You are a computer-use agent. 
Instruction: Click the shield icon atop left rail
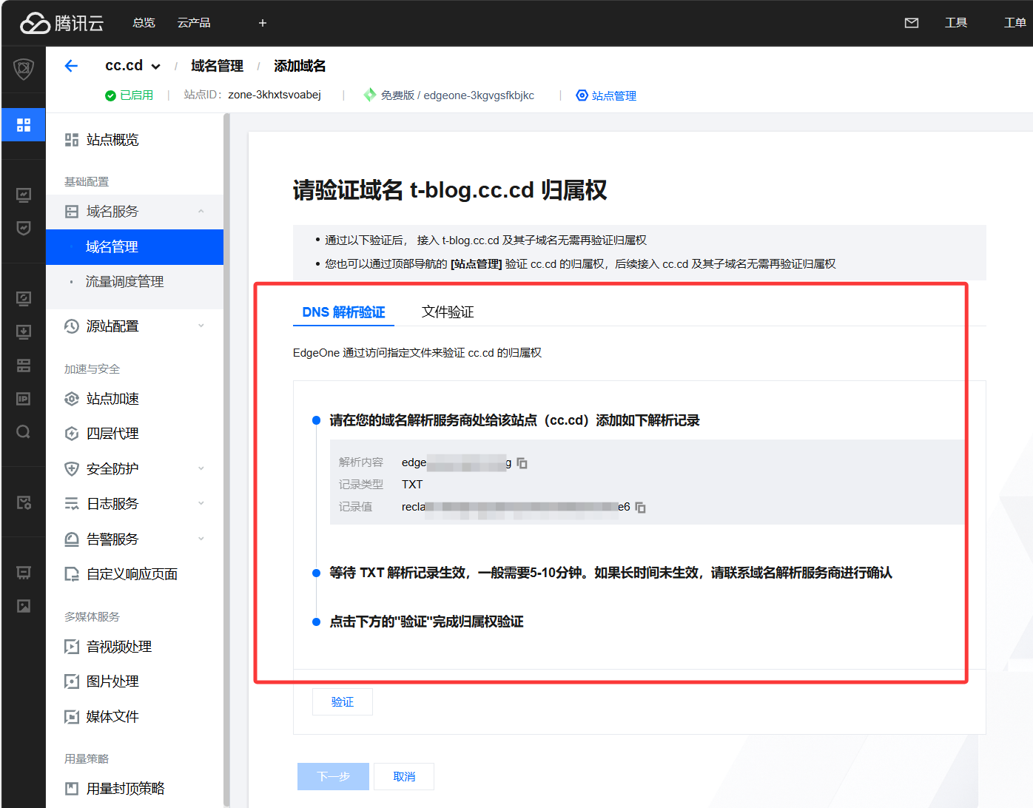tap(24, 70)
